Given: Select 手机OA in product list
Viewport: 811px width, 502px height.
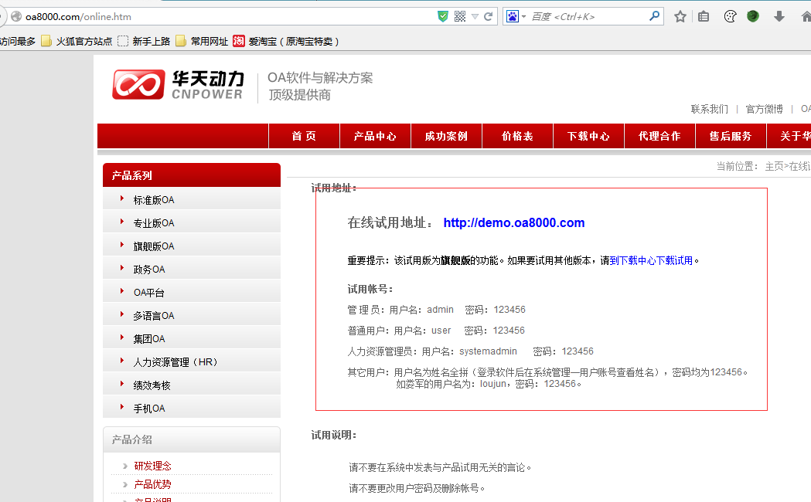Looking at the screenshot, I should (x=192, y=408).
